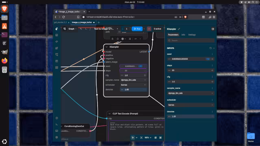Screen dimensions: 260x146
Task: Reset inputs with circular arrow icon
Action: point(210,48)
